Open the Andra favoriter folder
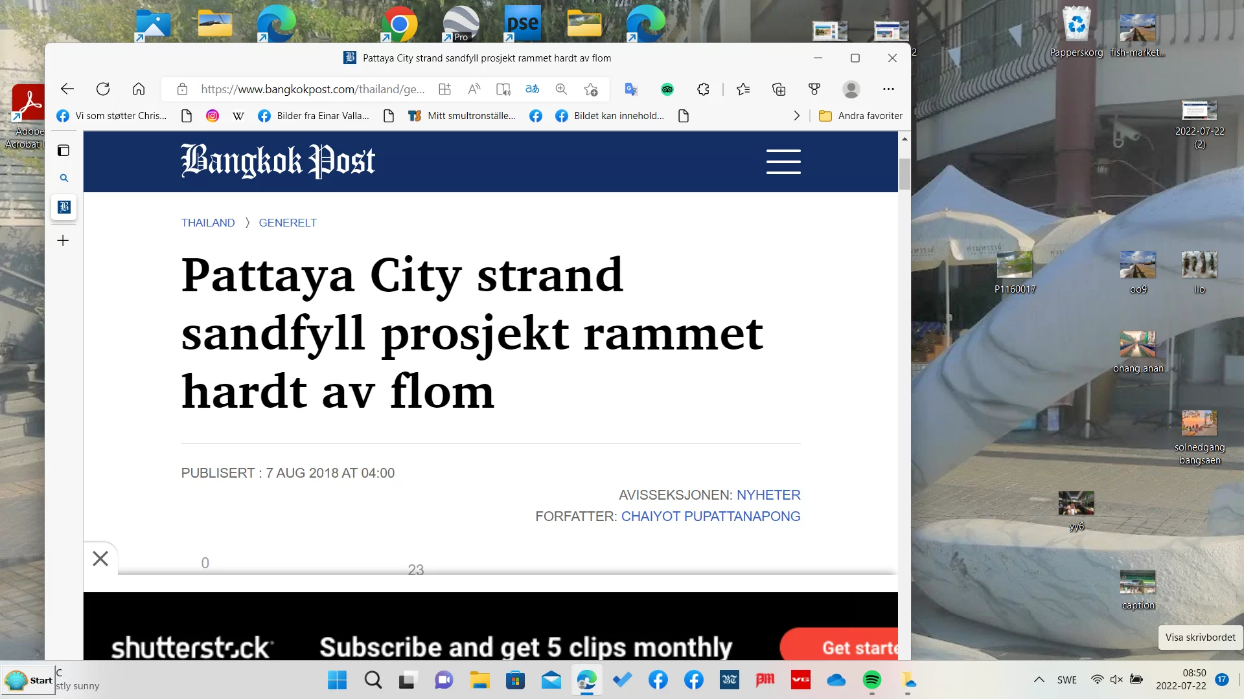This screenshot has height=699, width=1244. pyautogui.click(x=860, y=116)
